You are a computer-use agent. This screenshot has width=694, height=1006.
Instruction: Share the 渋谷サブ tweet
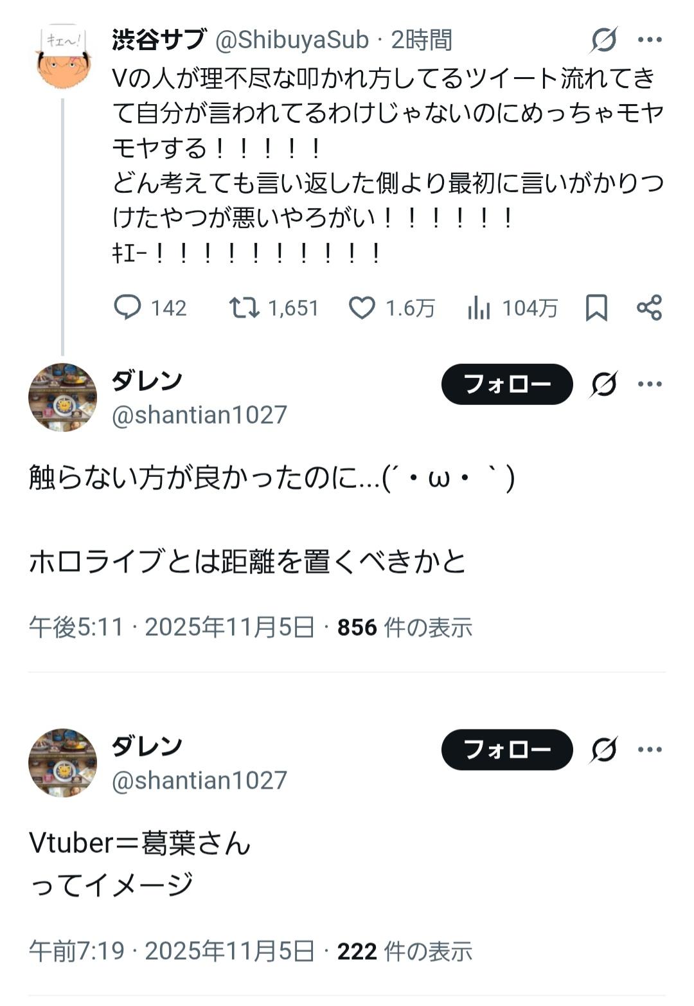pyautogui.click(x=649, y=308)
